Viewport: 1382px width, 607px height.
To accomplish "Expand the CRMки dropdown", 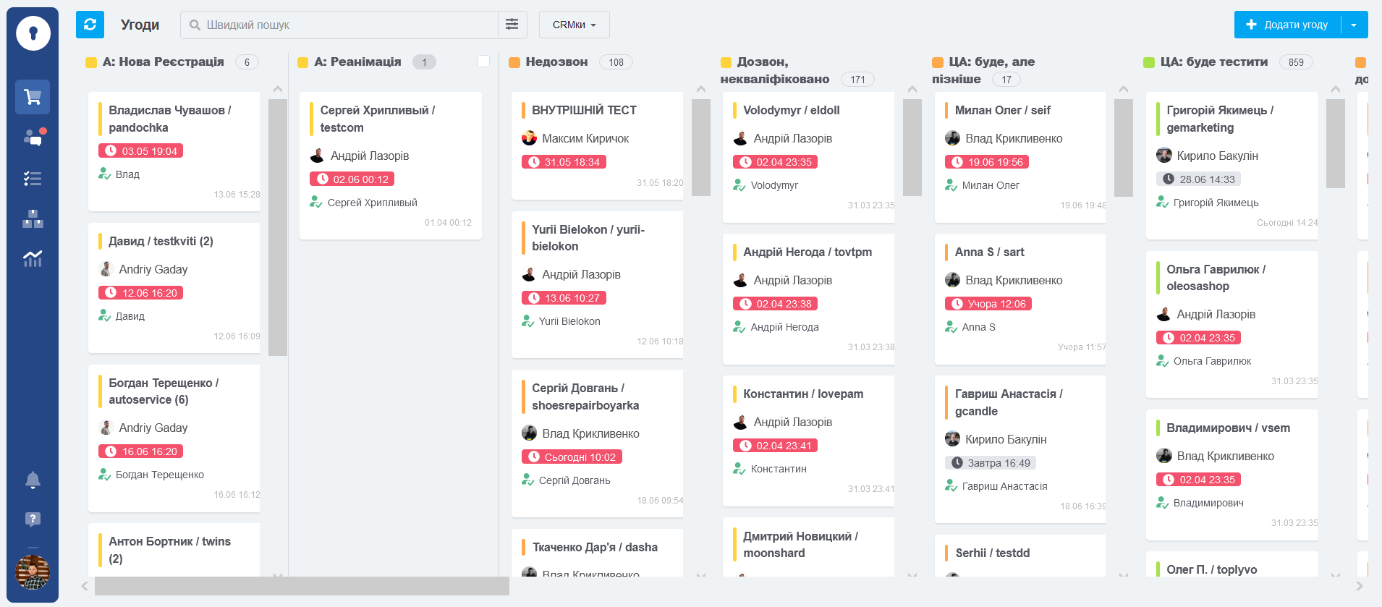I will tap(574, 25).
